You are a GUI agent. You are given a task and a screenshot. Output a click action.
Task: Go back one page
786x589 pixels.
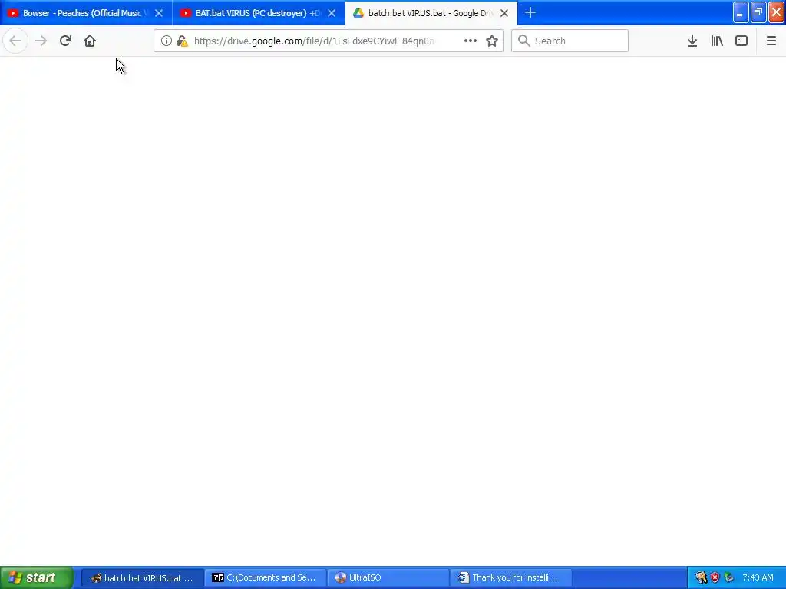point(15,41)
